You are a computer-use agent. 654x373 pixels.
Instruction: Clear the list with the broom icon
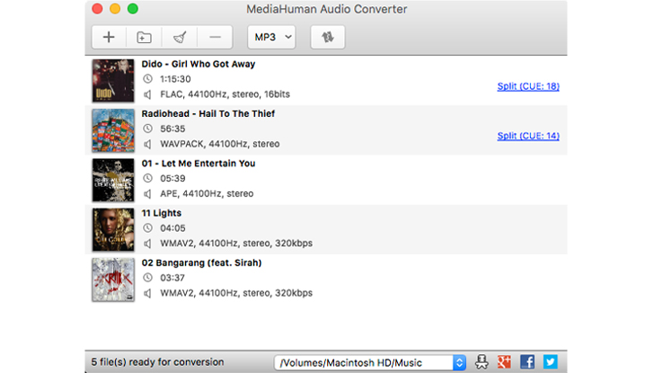pyautogui.click(x=180, y=37)
